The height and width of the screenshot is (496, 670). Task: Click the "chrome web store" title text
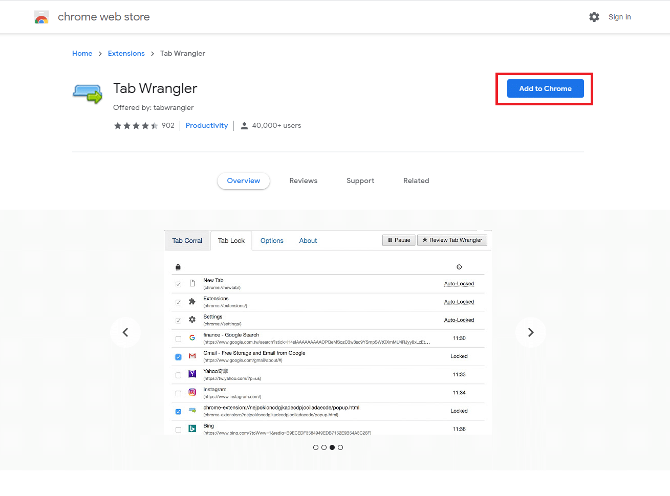[x=104, y=17]
